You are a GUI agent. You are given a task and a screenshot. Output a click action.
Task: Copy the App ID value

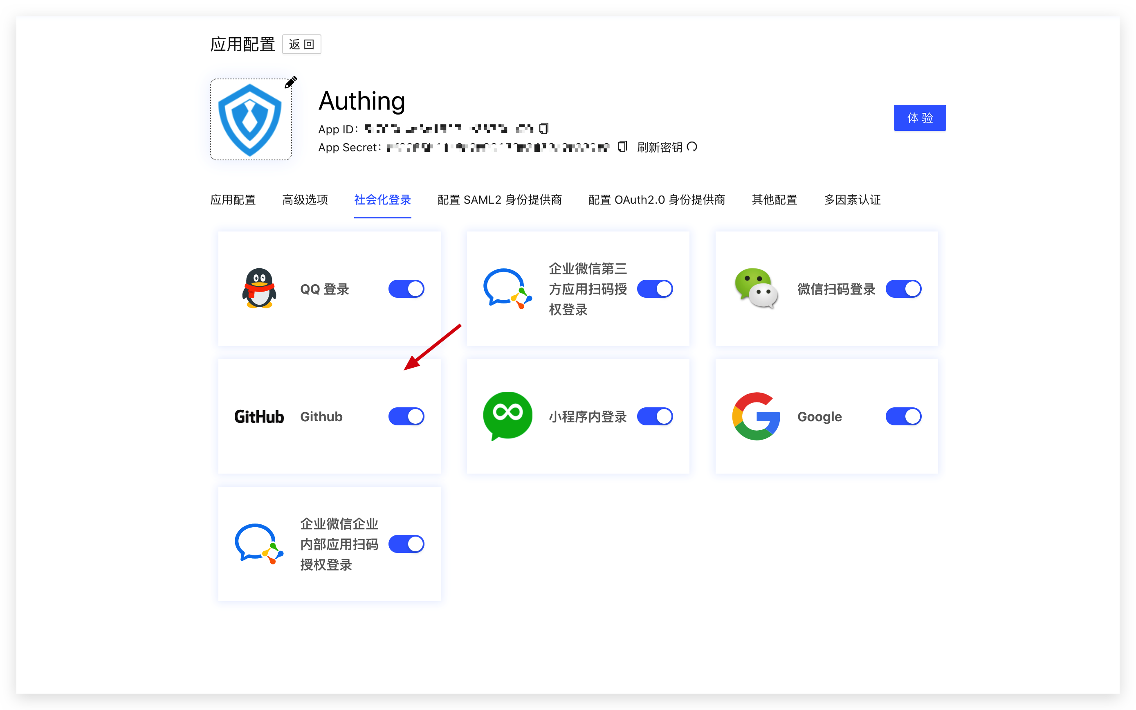click(543, 128)
